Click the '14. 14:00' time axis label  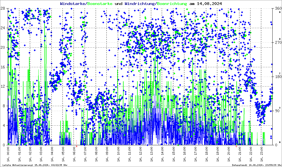click(x=162, y=154)
